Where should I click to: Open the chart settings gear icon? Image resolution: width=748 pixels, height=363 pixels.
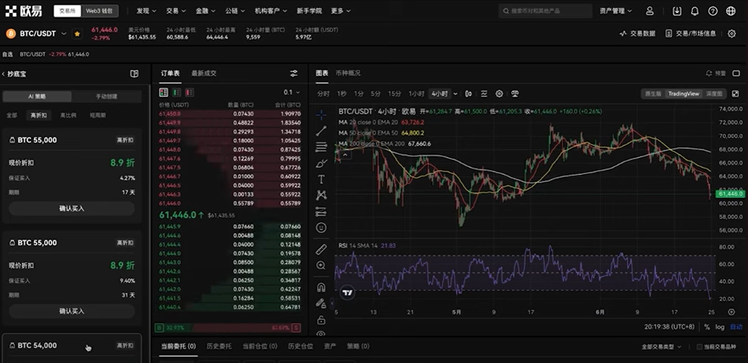(499, 94)
